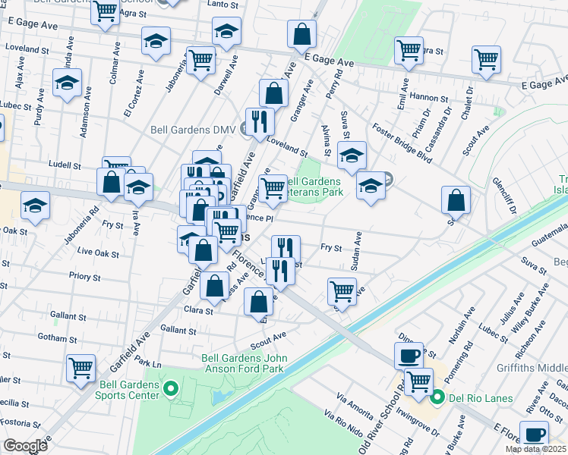
Task: Click the Foster Bridge Blvd street label
Action: point(402,143)
